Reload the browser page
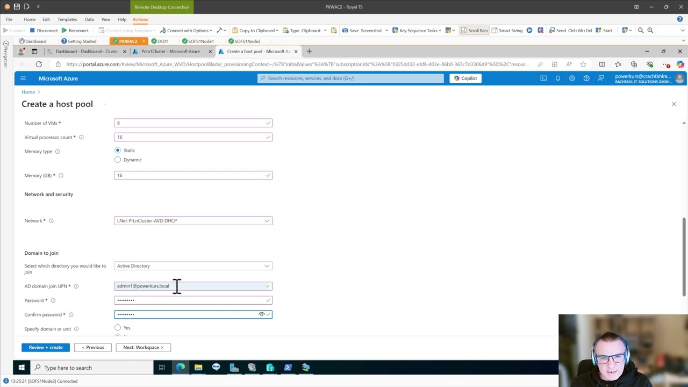This screenshot has height=387, width=688. coord(39,64)
